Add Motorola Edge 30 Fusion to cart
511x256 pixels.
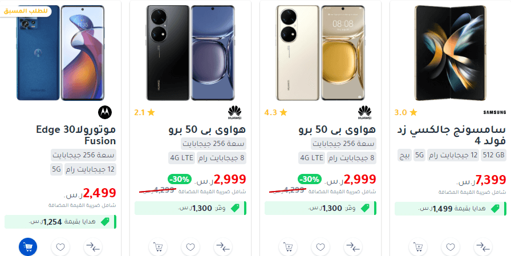click(28, 247)
